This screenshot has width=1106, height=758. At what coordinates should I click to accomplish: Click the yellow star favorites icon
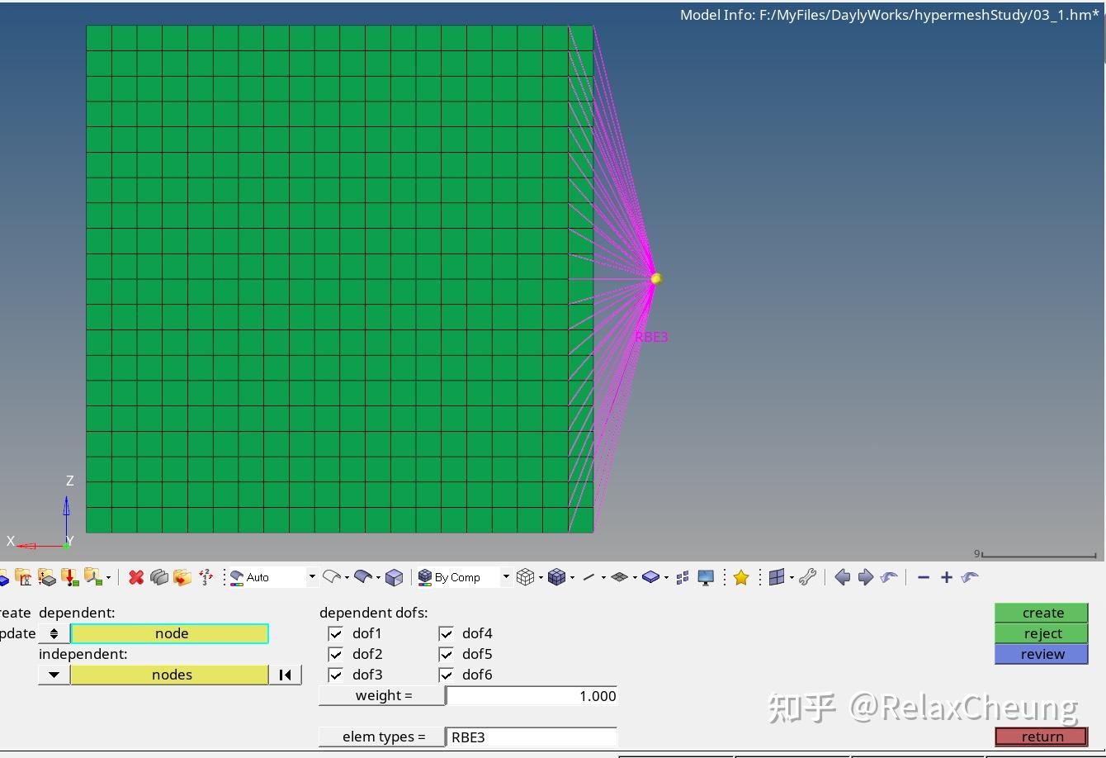point(740,576)
